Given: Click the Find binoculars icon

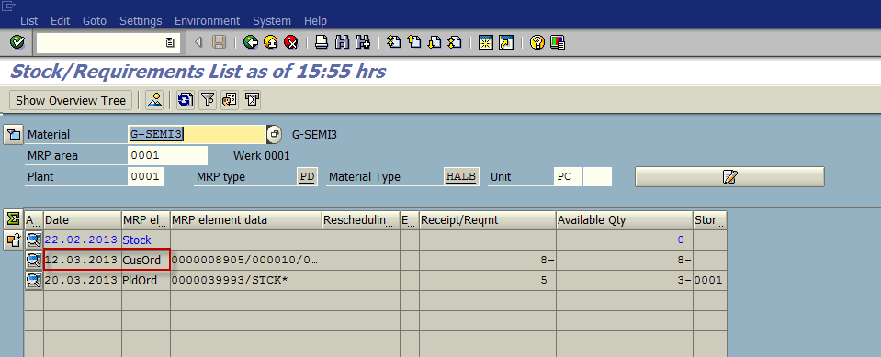Looking at the screenshot, I should [342, 42].
